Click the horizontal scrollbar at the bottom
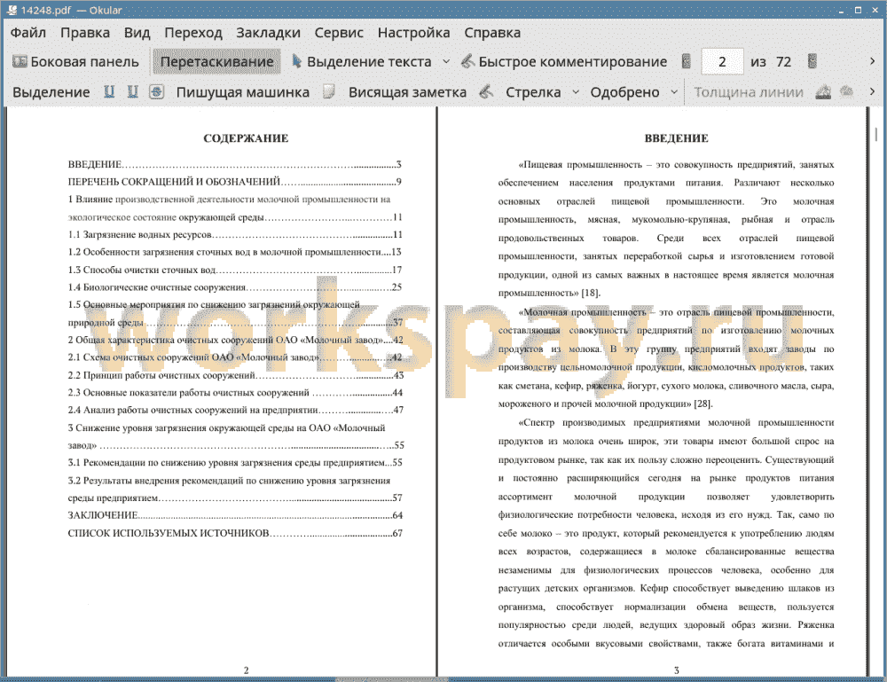Image resolution: width=887 pixels, height=682 pixels. (x=392, y=678)
